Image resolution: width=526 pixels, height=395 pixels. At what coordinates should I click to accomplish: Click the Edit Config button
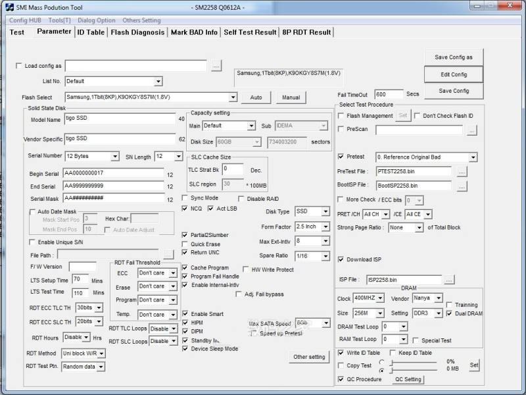tap(454, 74)
